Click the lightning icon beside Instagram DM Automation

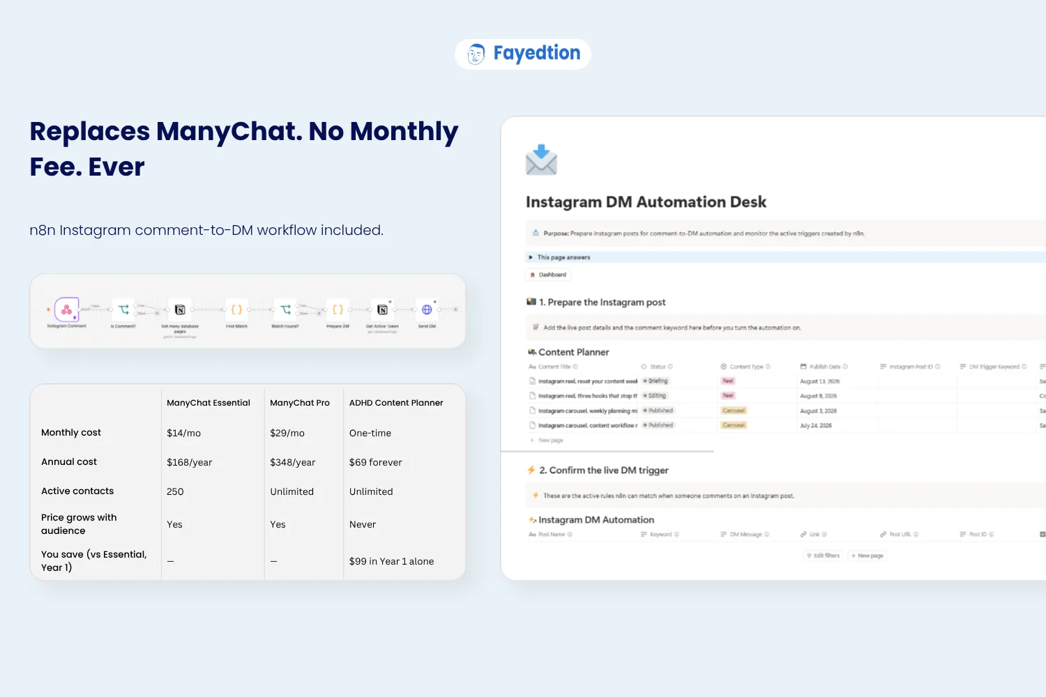coord(533,520)
